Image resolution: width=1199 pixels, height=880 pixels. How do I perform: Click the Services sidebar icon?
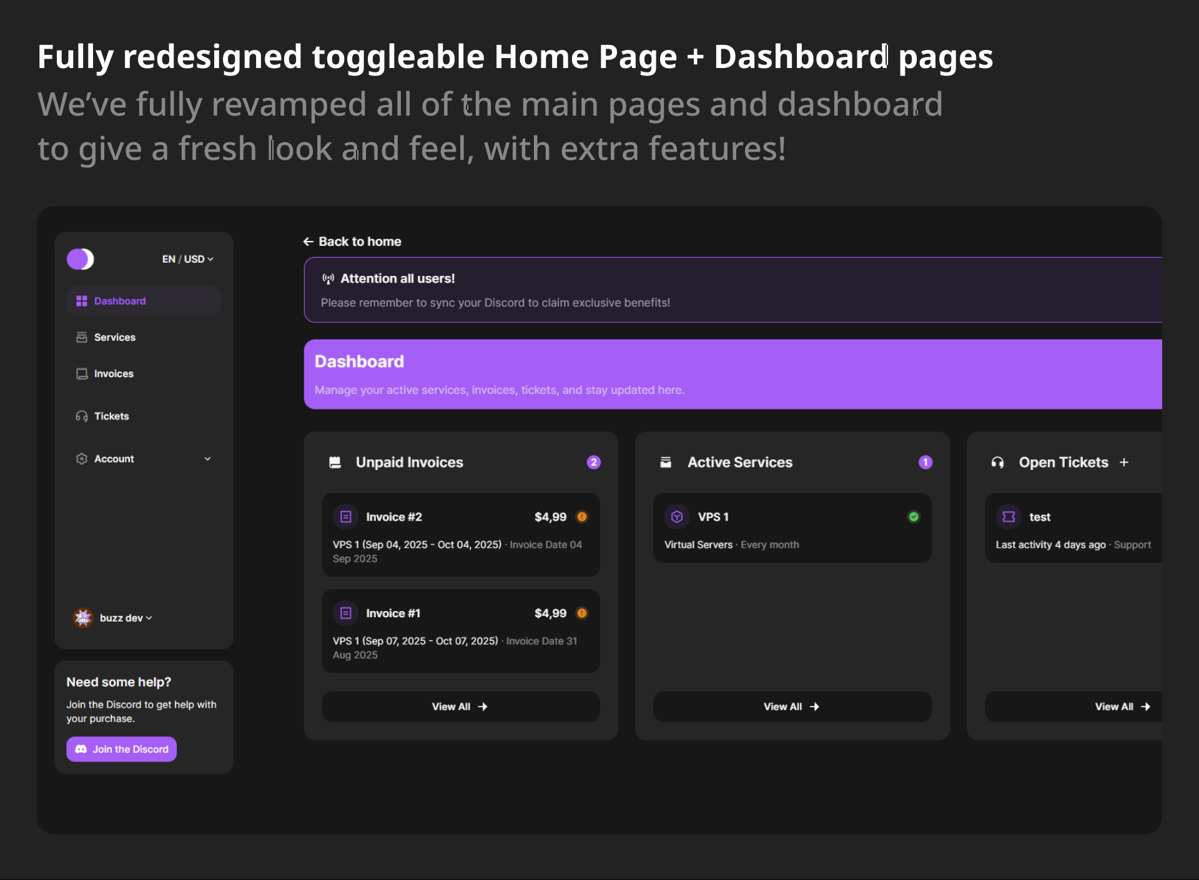(x=82, y=337)
